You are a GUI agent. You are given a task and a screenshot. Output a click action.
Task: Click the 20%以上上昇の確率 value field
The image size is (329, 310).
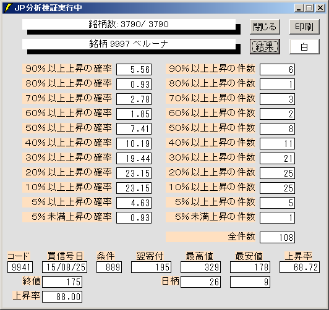coord(134,173)
